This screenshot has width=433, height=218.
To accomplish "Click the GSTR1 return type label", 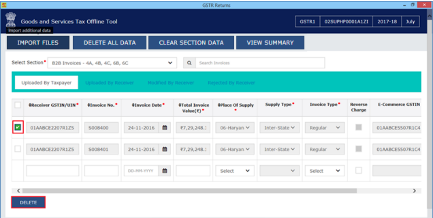I will [307, 21].
